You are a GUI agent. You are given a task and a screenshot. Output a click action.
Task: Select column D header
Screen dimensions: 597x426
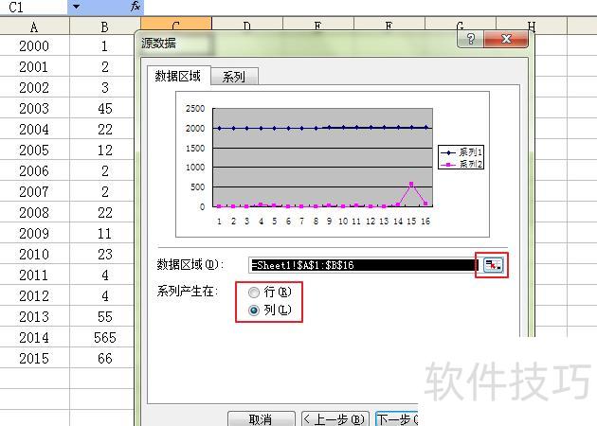coord(247,24)
